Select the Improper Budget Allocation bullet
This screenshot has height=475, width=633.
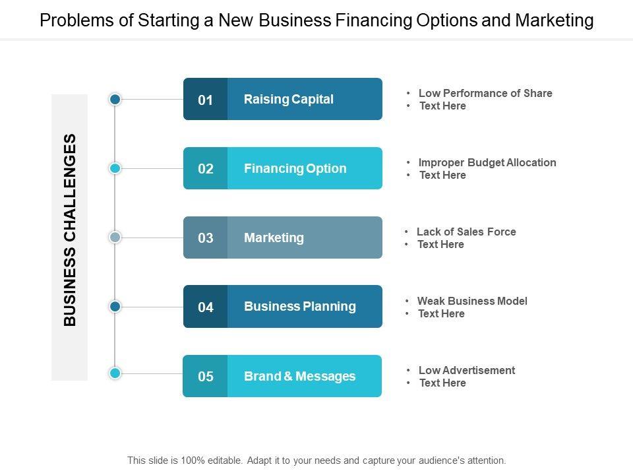pyautogui.click(x=487, y=162)
